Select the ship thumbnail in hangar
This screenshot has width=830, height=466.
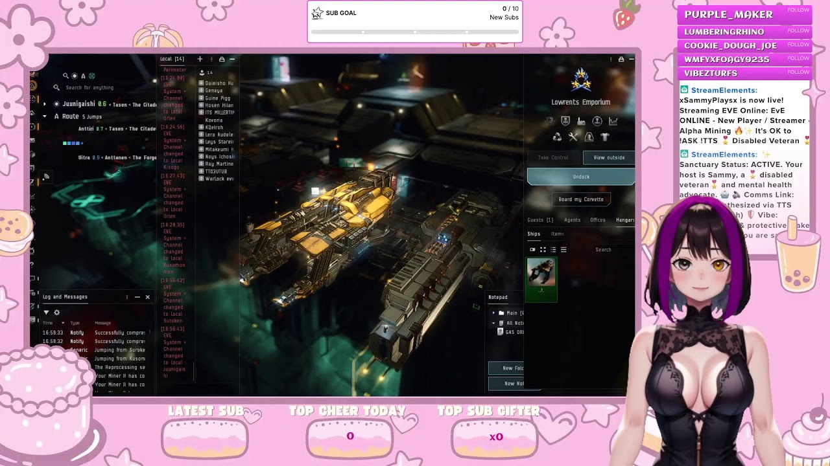pos(541,279)
